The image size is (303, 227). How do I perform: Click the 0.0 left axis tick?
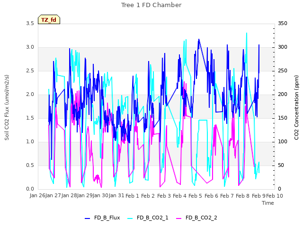30,189
